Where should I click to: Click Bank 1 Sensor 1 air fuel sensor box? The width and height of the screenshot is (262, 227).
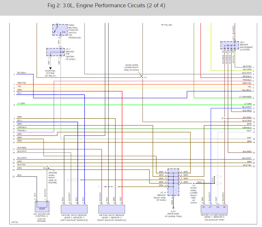tap(112, 209)
